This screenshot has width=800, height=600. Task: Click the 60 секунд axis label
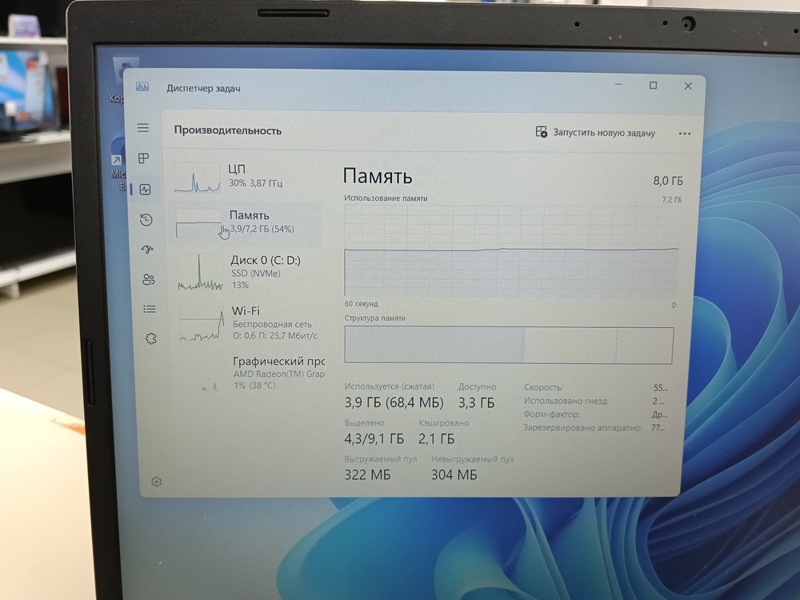(x=362, y=303)
